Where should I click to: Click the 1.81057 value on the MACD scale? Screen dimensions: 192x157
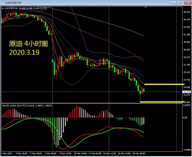tap(187, 105)
